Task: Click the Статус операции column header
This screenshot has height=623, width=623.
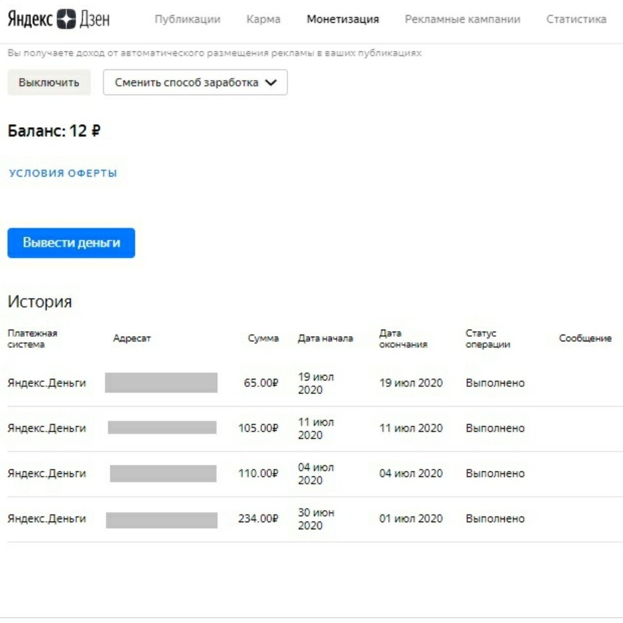Action: [487, 339]
